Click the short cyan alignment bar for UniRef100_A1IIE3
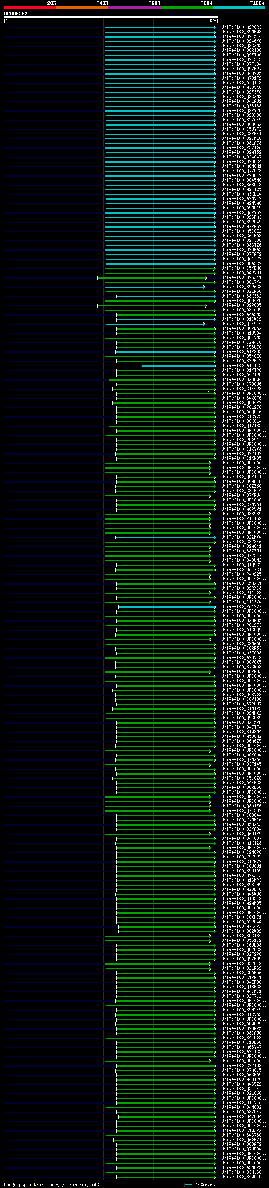Screen dimensions: 269x1188 (179, 366)
